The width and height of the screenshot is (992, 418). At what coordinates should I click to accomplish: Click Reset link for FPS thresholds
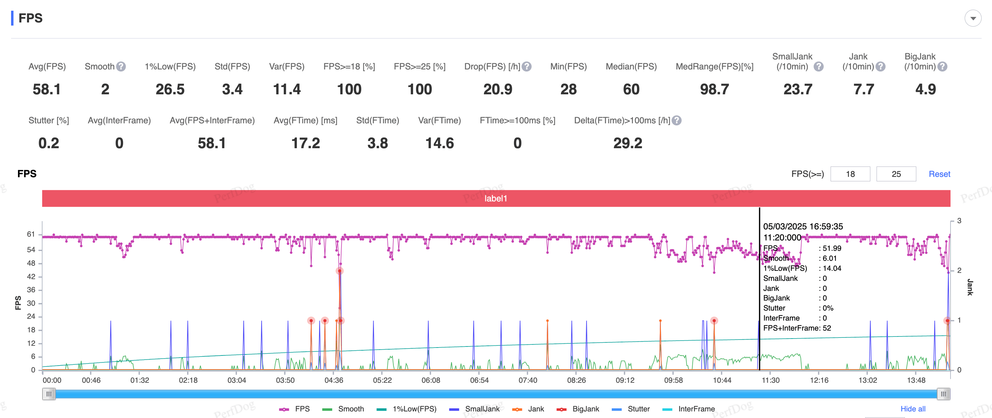point(939,174)
